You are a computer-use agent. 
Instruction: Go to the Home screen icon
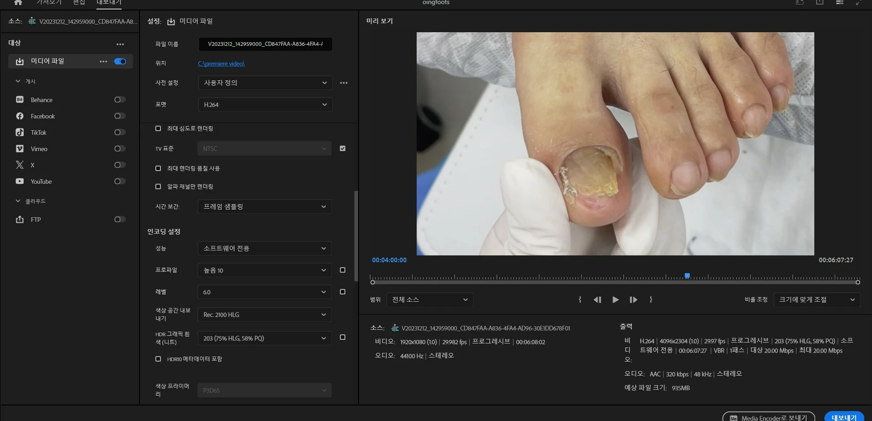point(18,3)
